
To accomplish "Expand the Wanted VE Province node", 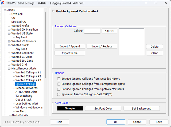I will click(x=9, y=41).
